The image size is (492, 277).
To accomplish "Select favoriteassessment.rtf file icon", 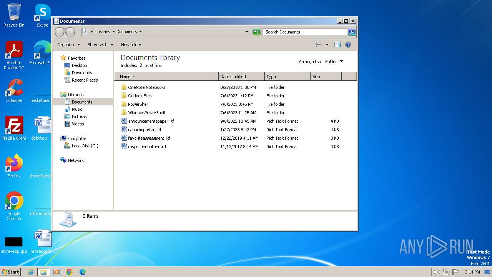I will tap(124, 138).
